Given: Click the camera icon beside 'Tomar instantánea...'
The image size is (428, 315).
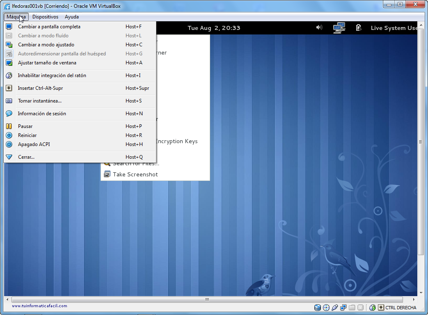Looking at the screenshot, I should point(9,101).
